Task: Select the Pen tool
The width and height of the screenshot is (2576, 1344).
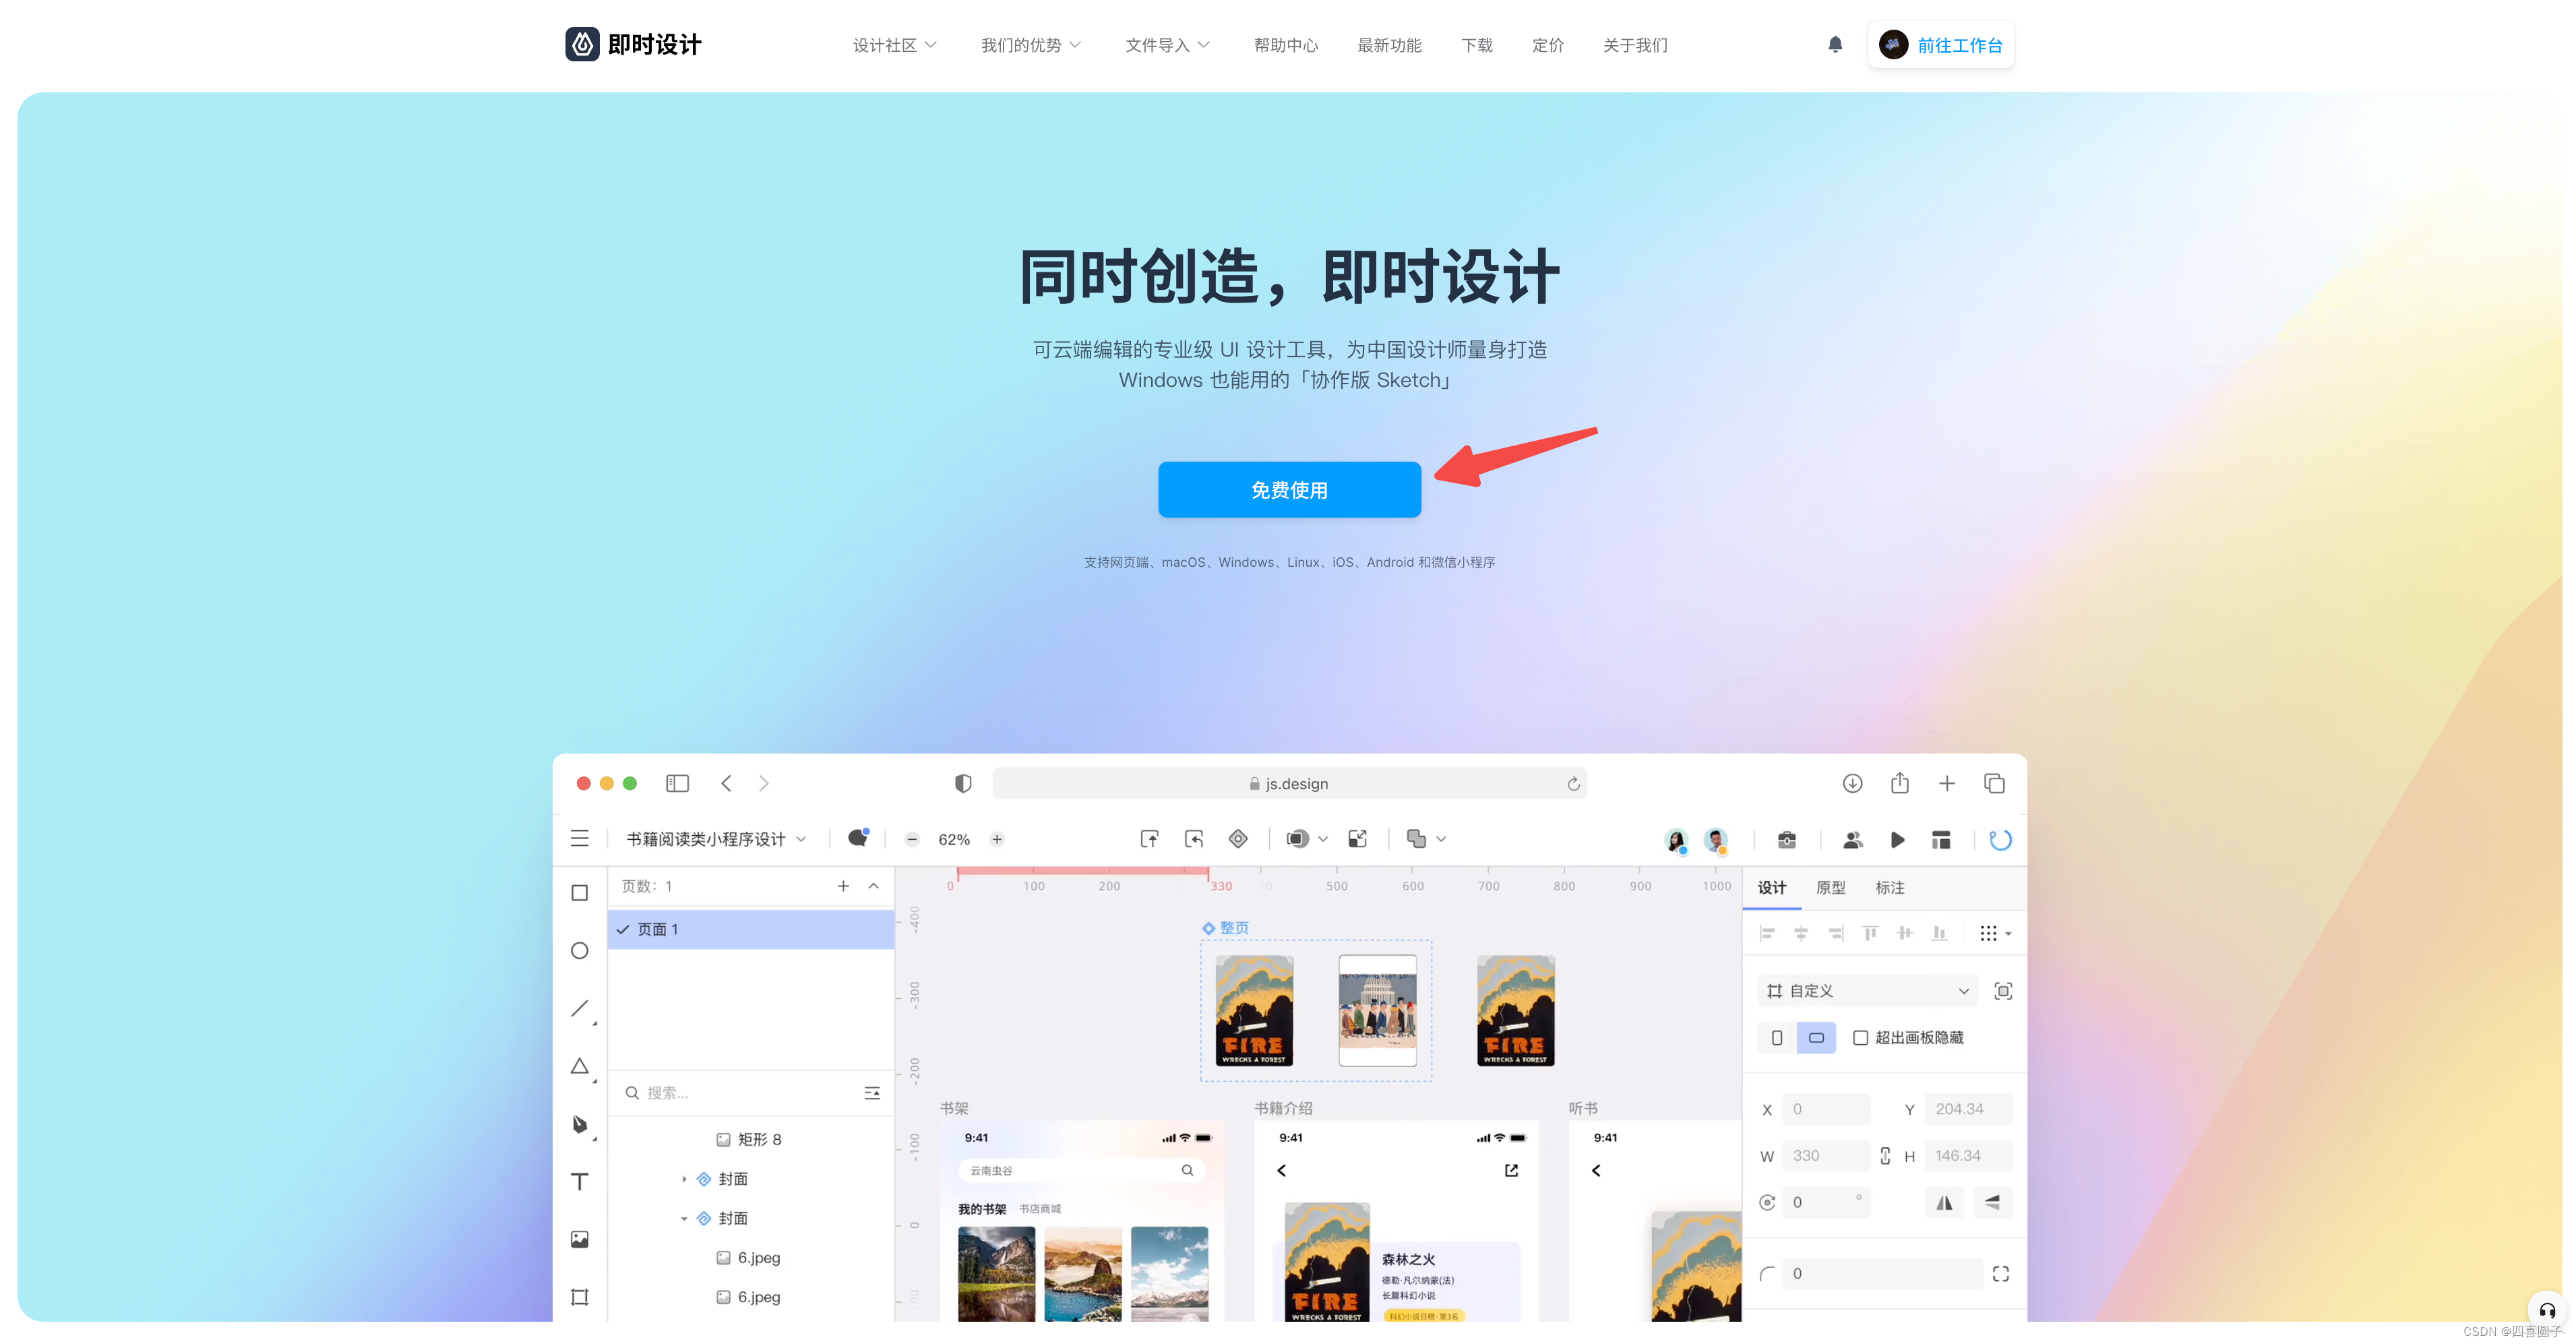Action: point(579,1123)
